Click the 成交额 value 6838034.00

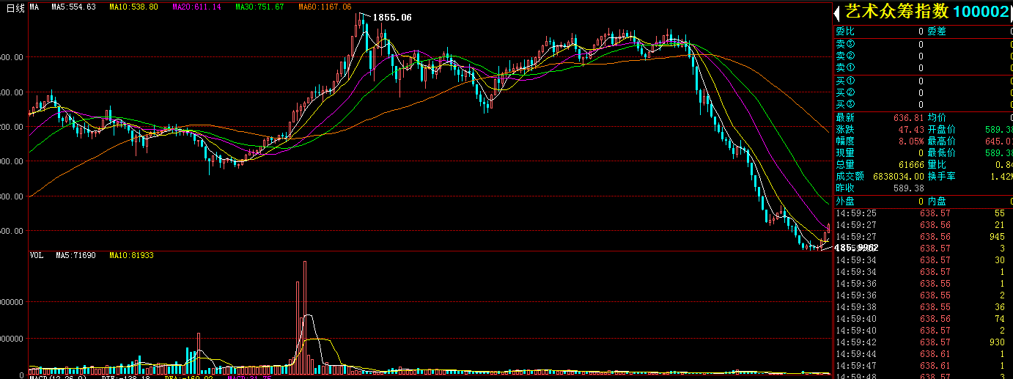[x=895, y=176]
